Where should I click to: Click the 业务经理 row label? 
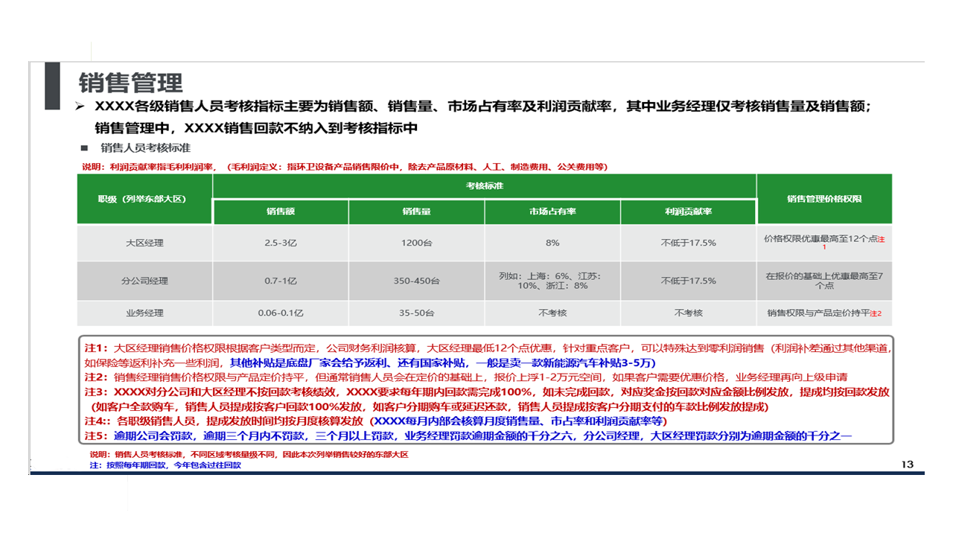point(144,313)
